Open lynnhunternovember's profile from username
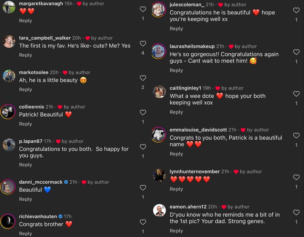 [x=195, y=171]
